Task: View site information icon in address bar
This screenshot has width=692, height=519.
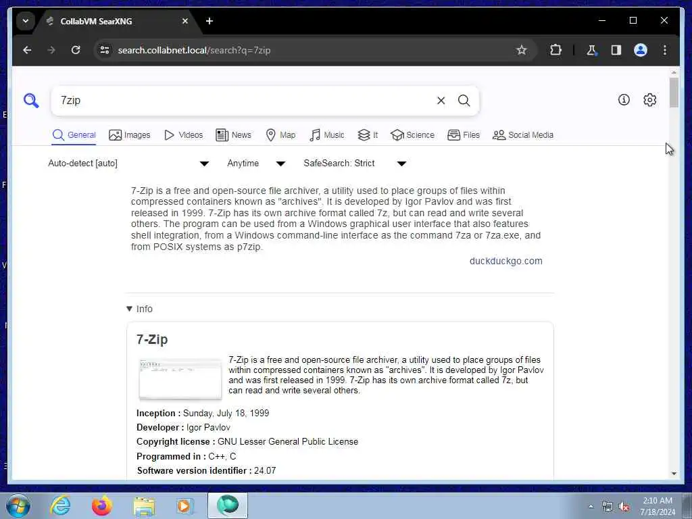Action: pos(105,50)
